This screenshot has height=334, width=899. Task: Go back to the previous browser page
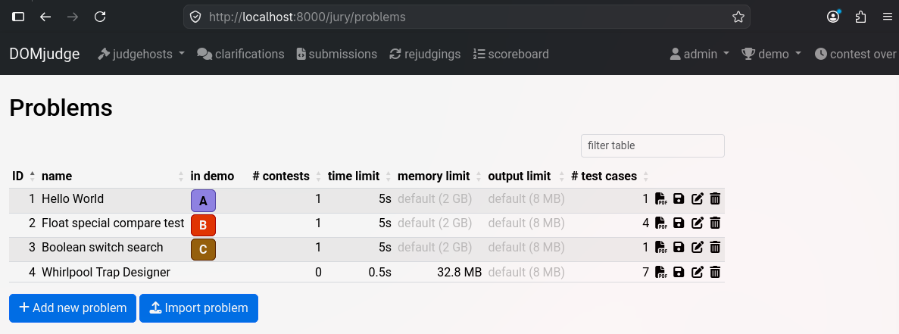point(45,17)
